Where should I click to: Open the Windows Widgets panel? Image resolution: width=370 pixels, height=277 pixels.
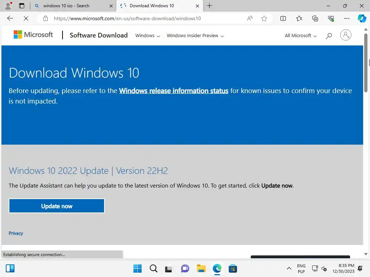pos(10,268)
